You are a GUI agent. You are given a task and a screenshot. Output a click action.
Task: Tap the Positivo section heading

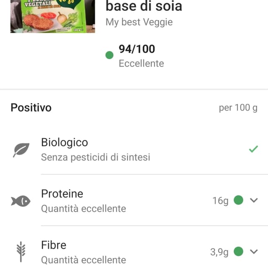31,108
